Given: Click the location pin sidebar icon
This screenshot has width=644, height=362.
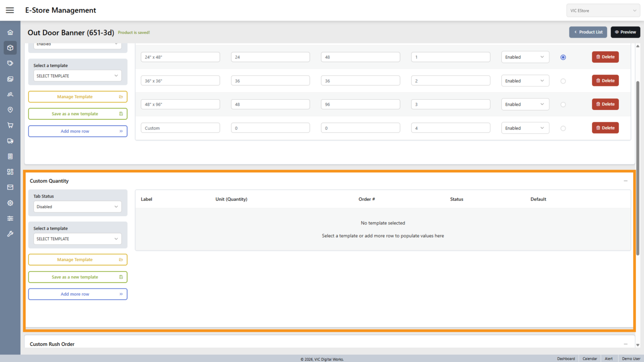Looking at the screenshot, I should click(x=10, y=110).
